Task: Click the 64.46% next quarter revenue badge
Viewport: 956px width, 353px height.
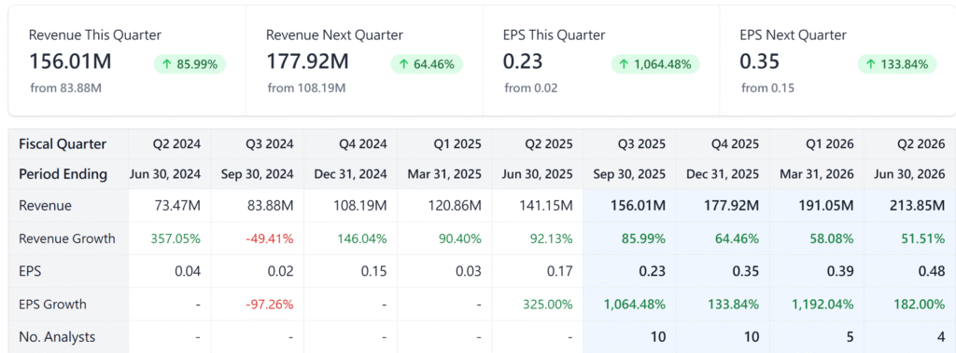Action: (x=426, y=64)
